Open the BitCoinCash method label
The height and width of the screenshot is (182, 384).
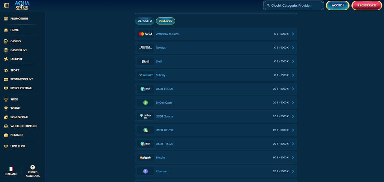(164, 103)
